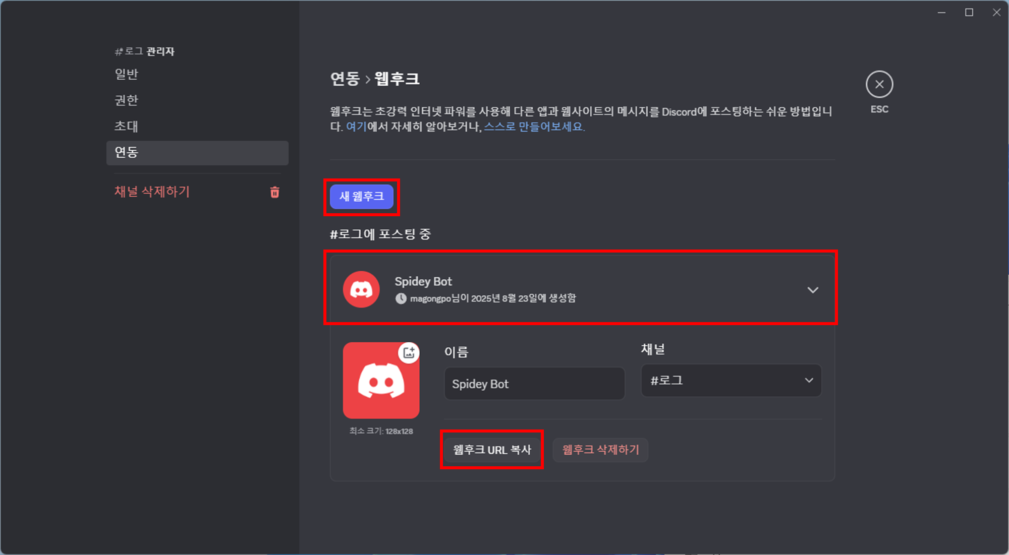The height and width of the screenshot is (555, 1009).
Task: Click the large webhook avatar image
Action: tap(381, 381)
